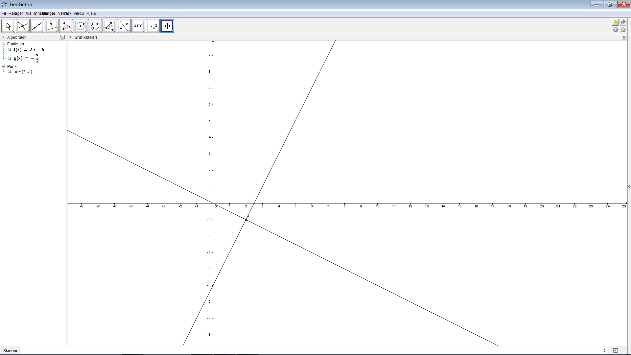Open the sidebar triangle on right edge
631x355 pixels.
629,187
